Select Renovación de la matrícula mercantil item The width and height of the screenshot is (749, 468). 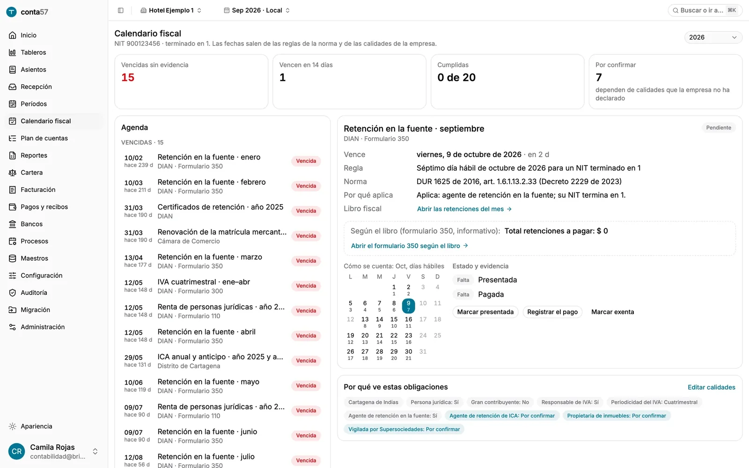point(222,236)
